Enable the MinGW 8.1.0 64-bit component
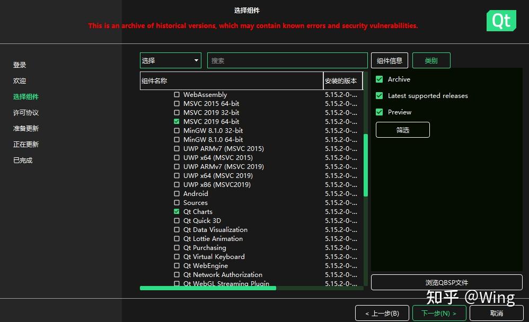 (x=177, y=139)
